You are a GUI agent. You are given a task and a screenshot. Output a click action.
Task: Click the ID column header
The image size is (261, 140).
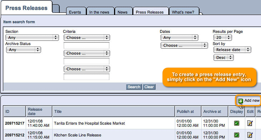[x=15, y=111]
